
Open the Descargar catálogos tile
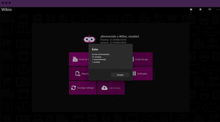83,88
